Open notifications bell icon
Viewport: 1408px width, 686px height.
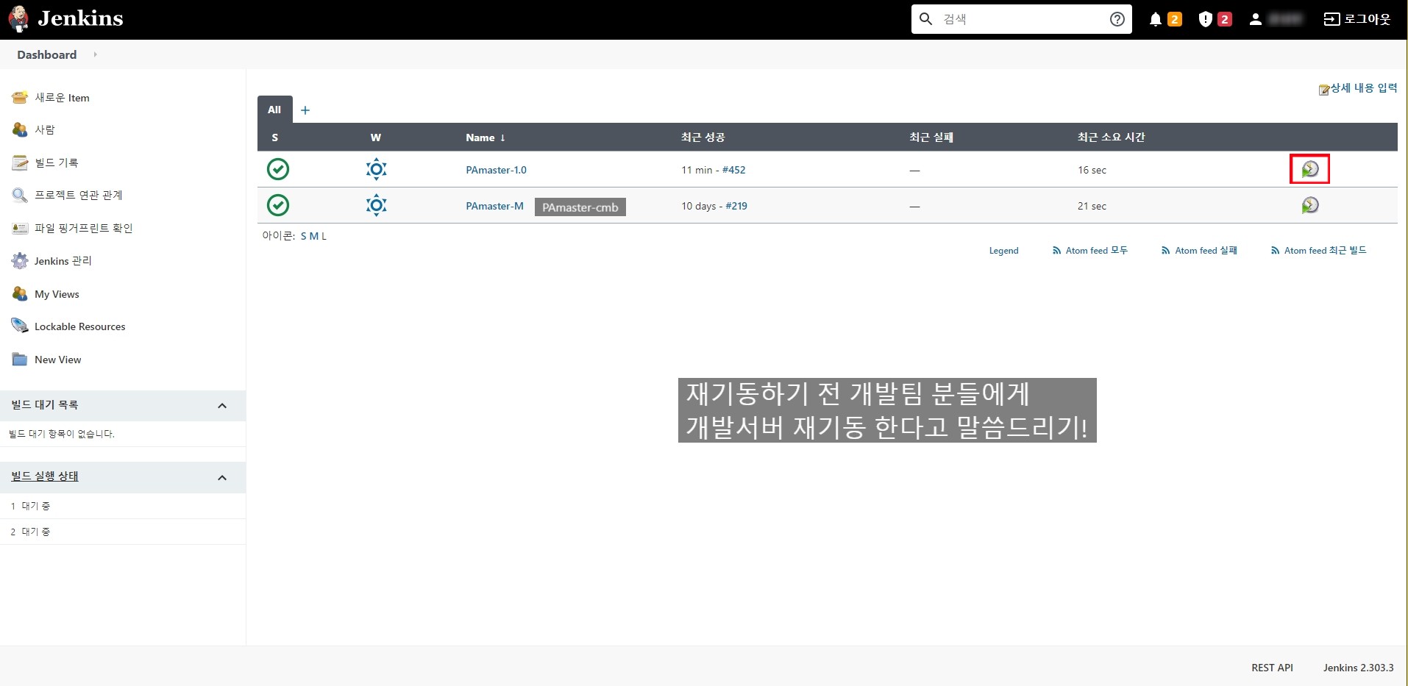(x=1156, y=20)
